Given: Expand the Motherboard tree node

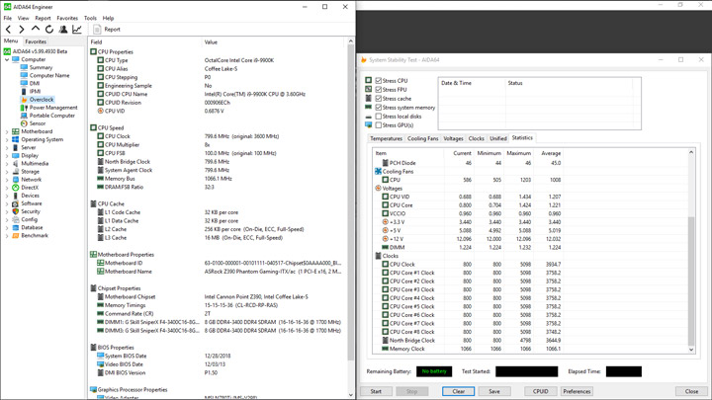Looking at the screenshot, I should coord(7,131).
